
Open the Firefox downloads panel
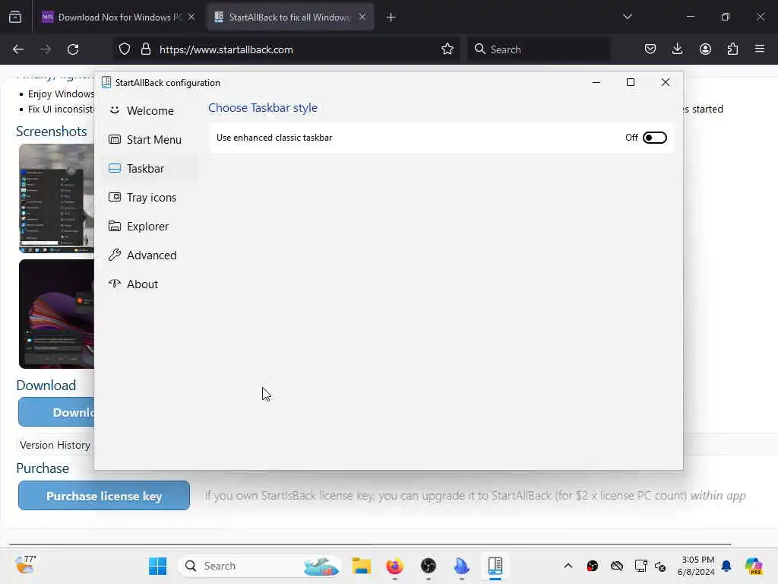coord(677,49)
